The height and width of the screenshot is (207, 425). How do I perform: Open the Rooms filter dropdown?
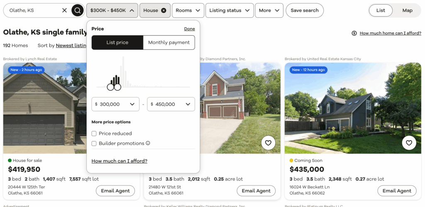click(188, 10)
